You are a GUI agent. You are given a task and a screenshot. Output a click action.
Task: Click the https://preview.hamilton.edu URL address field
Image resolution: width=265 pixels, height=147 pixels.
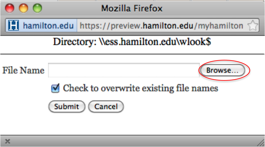point(162,26)
